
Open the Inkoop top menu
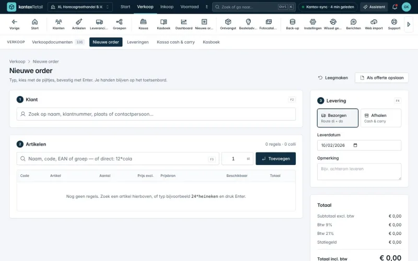coord(167,7)
